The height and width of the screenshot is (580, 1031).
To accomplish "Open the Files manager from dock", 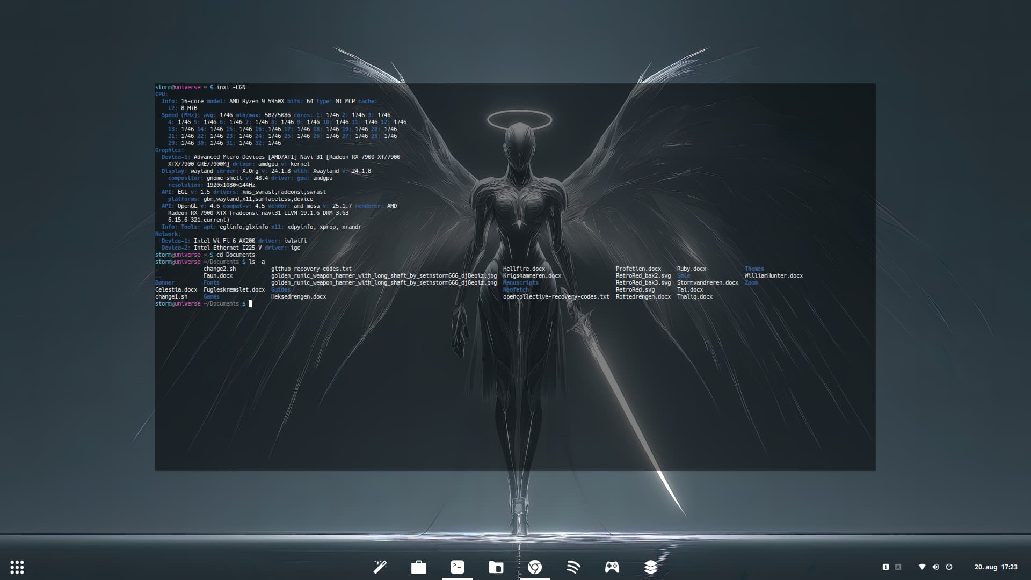I will click(496, 567).
